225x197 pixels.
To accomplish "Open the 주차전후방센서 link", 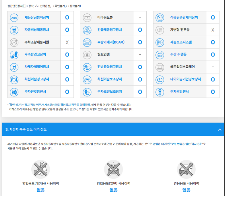I will (x=35, y=91).
